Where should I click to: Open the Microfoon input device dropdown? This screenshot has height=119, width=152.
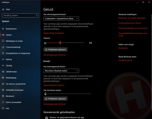[x=61, y=71]
